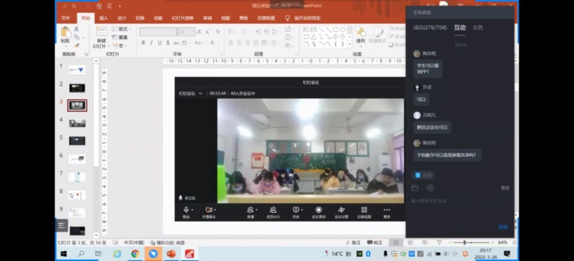This screenshot has width=574, height=261.
Task: Click the plus circle icon in chat panel
Action: [x=430, y=188]
